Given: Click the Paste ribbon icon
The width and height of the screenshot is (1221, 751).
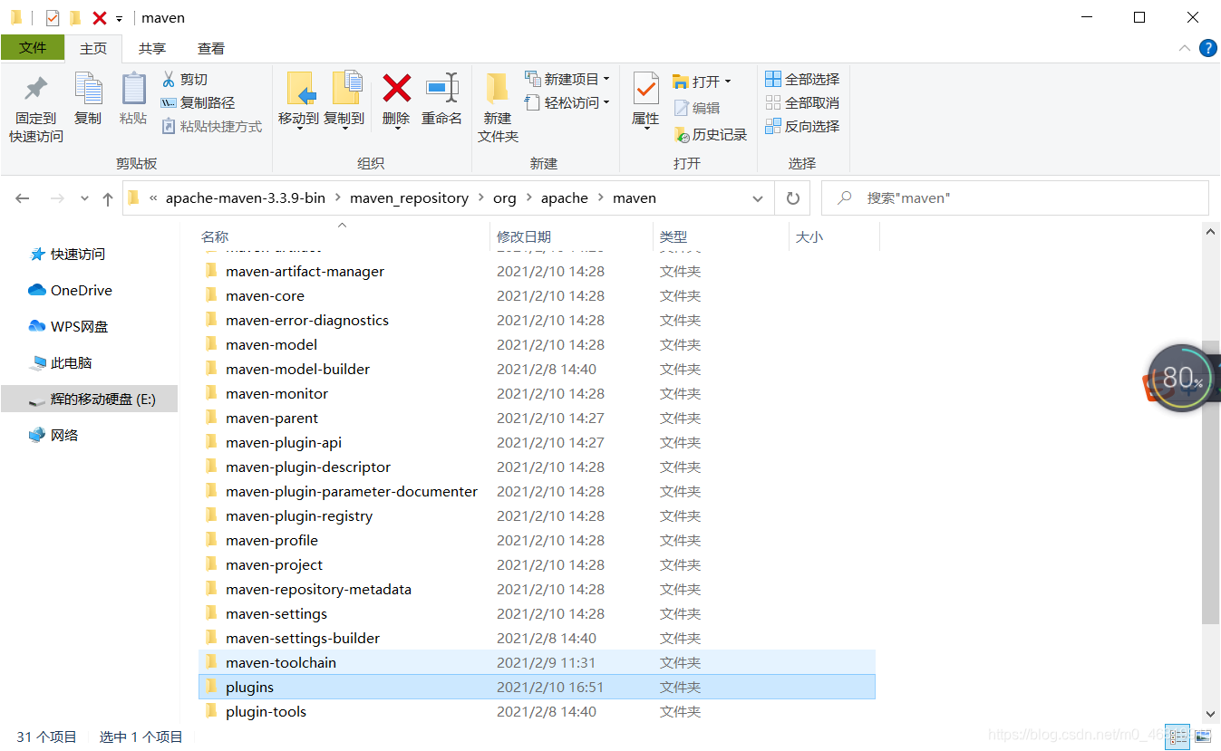Looking at the screenshot, I should 133,89.
